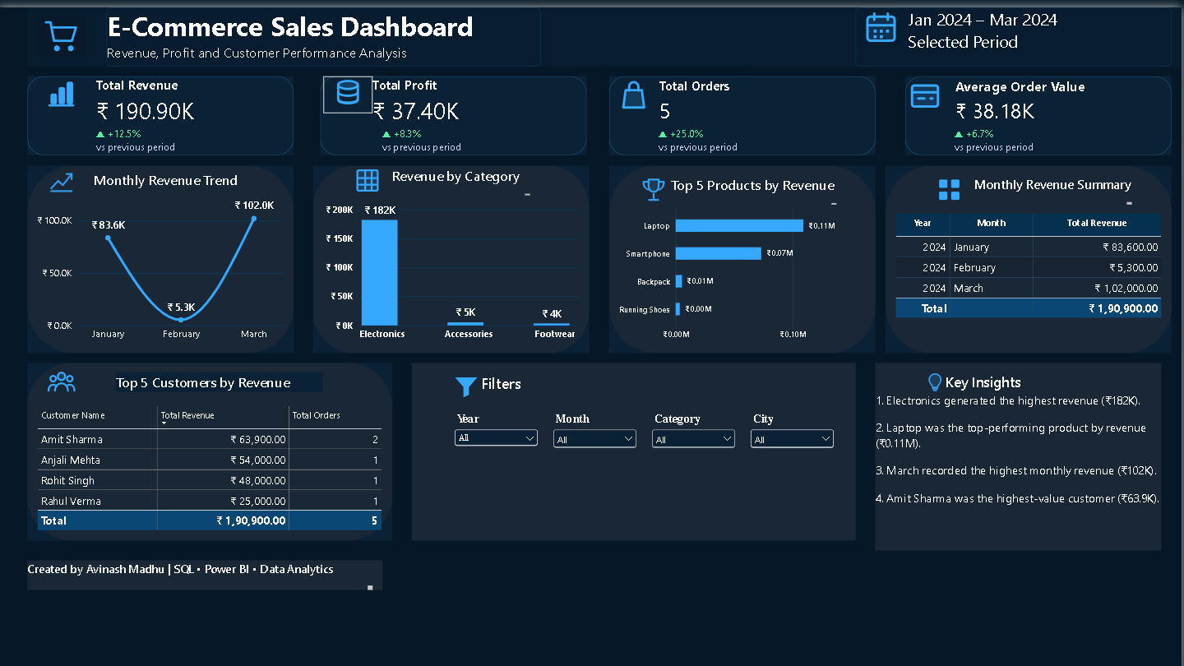This screenshot has width=1184, height=666.
Task: Click the March data point on the trend line
Action: point(253,218)
